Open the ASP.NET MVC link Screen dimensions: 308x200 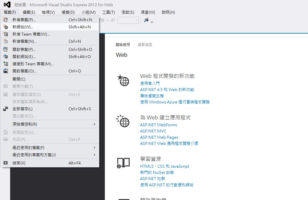click(x=153, y=131)
